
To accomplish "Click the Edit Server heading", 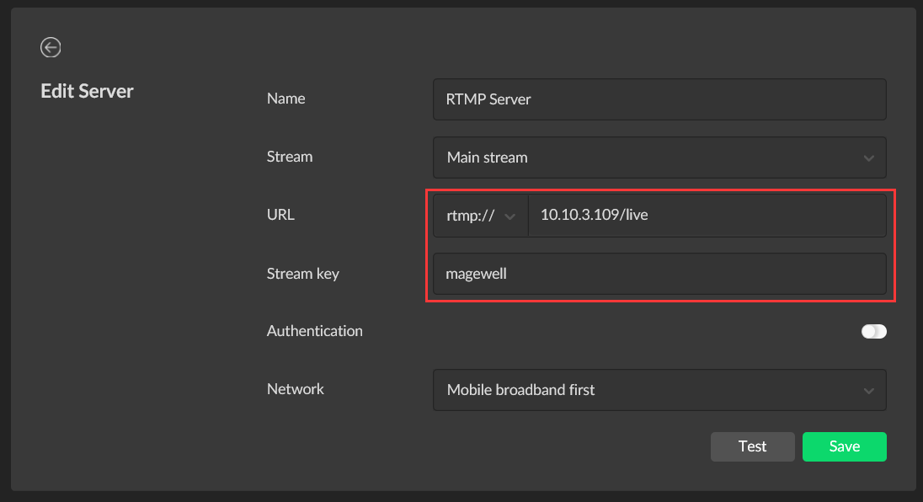I will 87,91.
